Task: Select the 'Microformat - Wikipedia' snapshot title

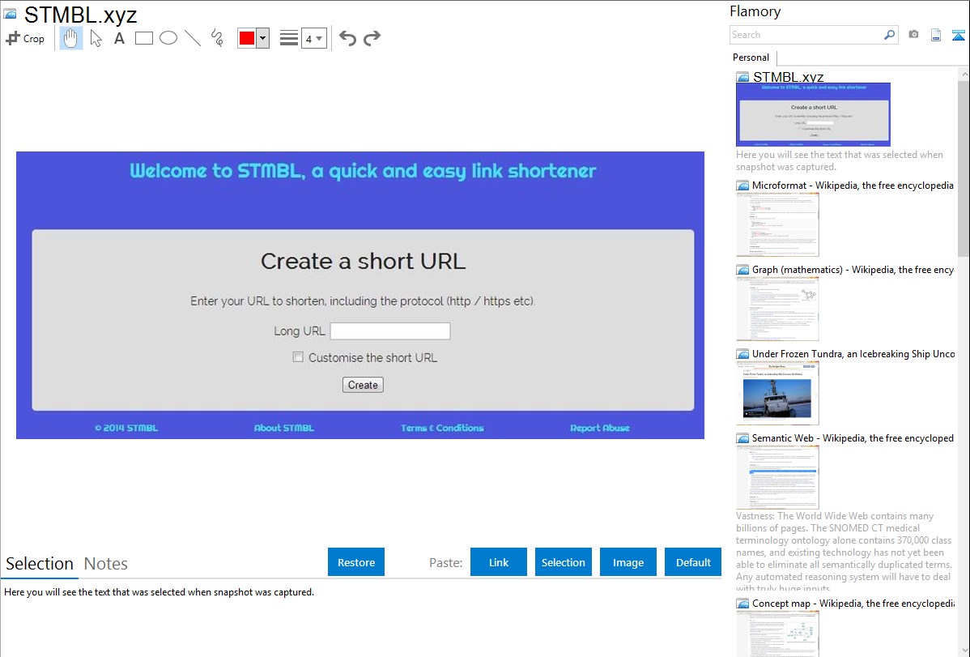Action: (x=853, y=186)
